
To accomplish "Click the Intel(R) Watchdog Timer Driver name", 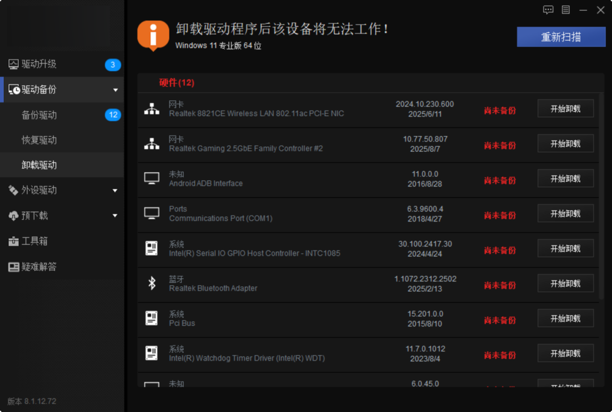I will point(246,358).
